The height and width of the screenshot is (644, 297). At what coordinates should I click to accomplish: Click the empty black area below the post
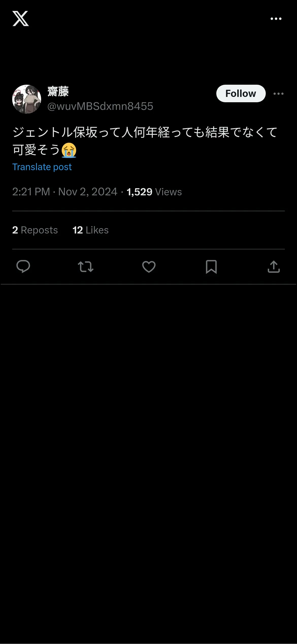[x=148, y=458]
